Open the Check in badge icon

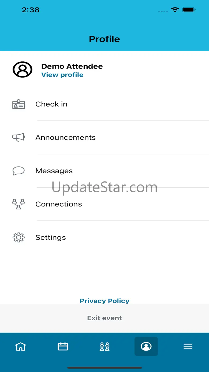click(x=18, y=104)
